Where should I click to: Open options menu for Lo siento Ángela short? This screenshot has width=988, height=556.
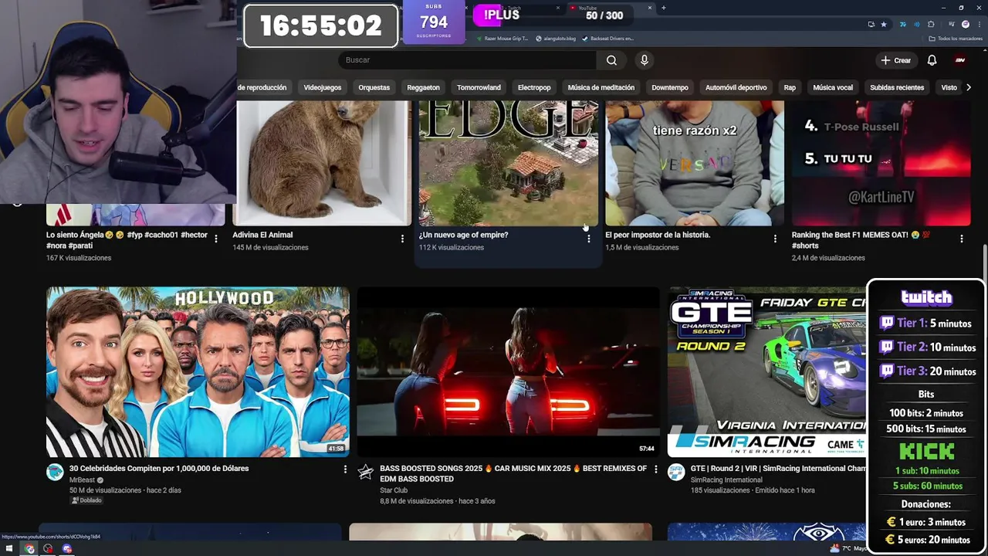[216, 239]
